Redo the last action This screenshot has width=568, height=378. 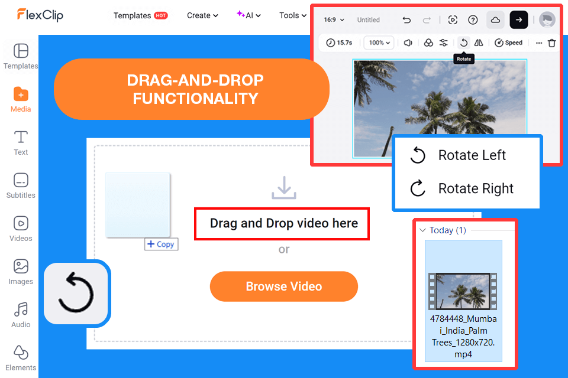click(427, 20)
